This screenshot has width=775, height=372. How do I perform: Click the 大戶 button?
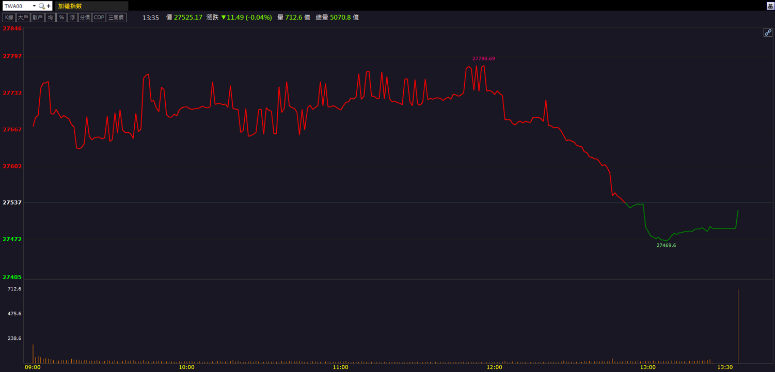(23, 18)
